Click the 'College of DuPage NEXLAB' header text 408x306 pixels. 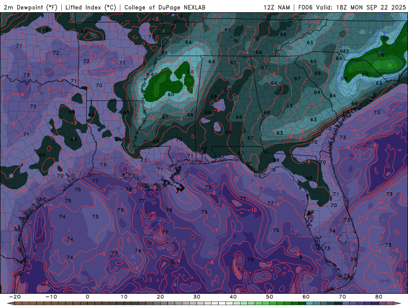click(x=165, y=7)
